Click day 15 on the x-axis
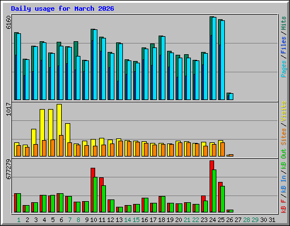The image size is (290, 226). [136, 220]
